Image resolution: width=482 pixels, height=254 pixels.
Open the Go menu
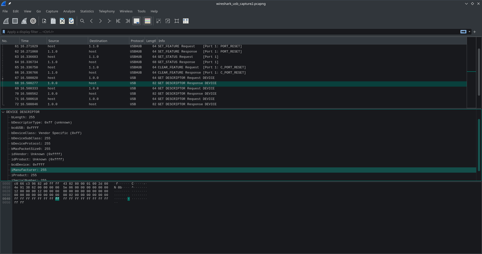tap(39, 11)
